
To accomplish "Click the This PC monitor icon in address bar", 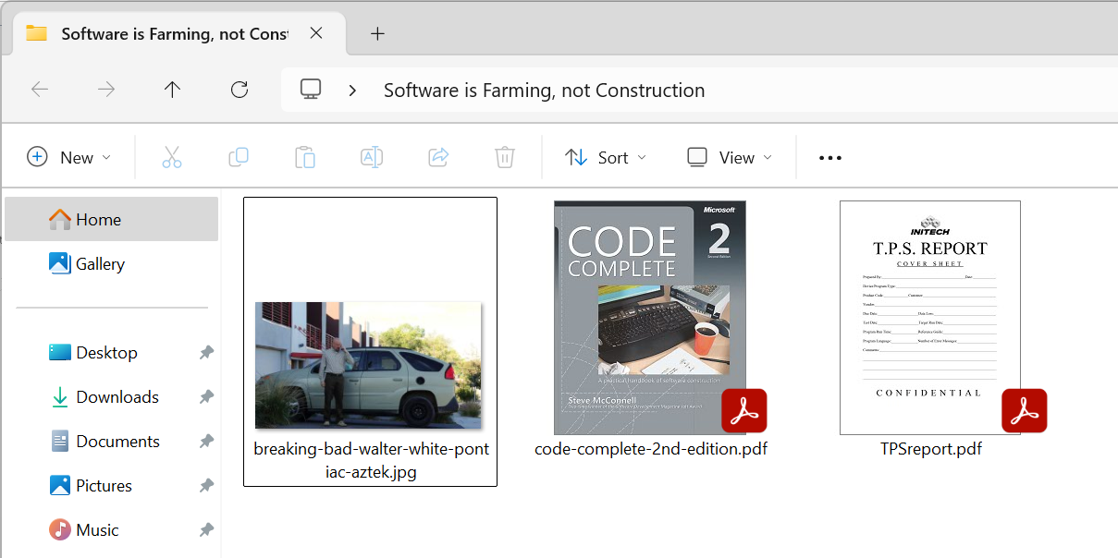I will (x=311, y=90).
